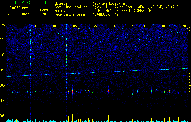Screen dimensions: 191x122
Task: Click the 0700 time marker
Action: coord(184,26)
